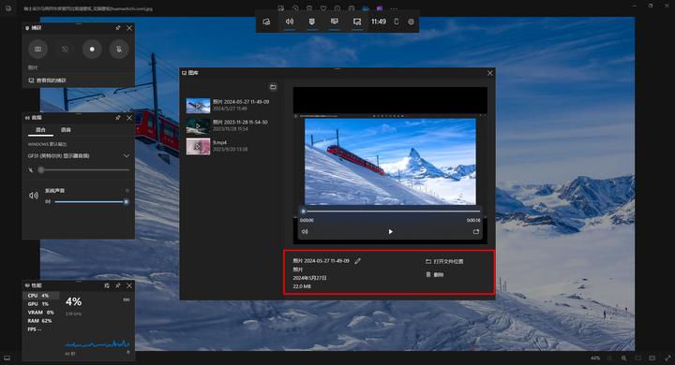Play the selected video in Gallery preview
The height and width of the screenshot is (365, 675).
coord(390,232)
